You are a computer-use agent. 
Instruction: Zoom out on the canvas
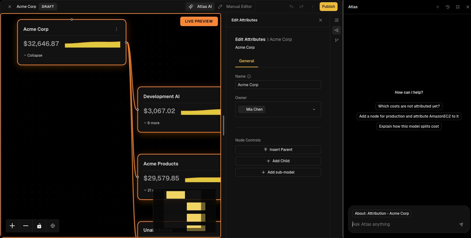tap(26, 226)
